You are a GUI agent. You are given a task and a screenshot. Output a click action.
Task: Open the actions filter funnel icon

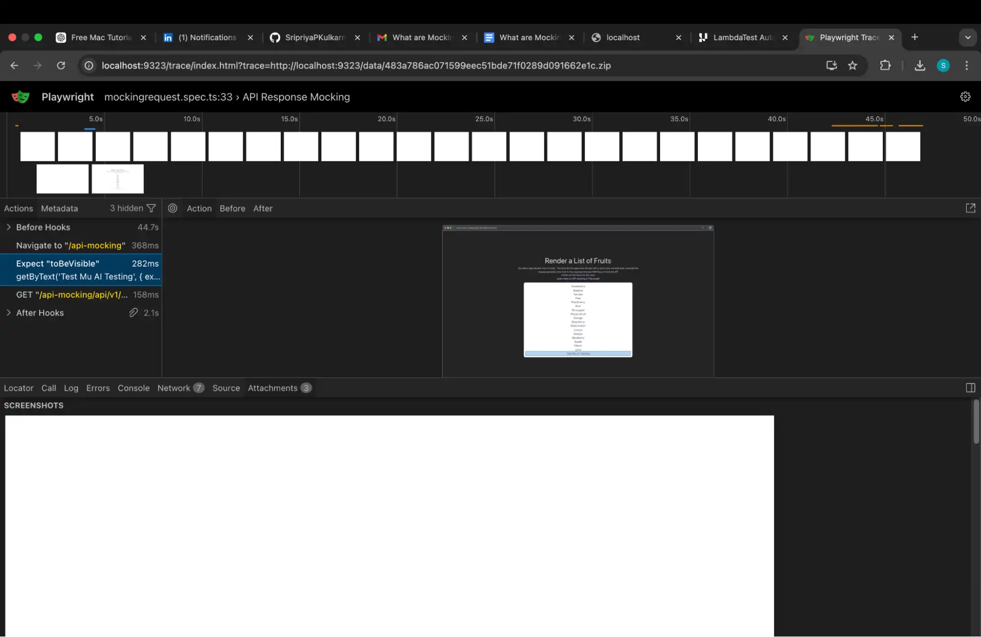coord(151,208)
